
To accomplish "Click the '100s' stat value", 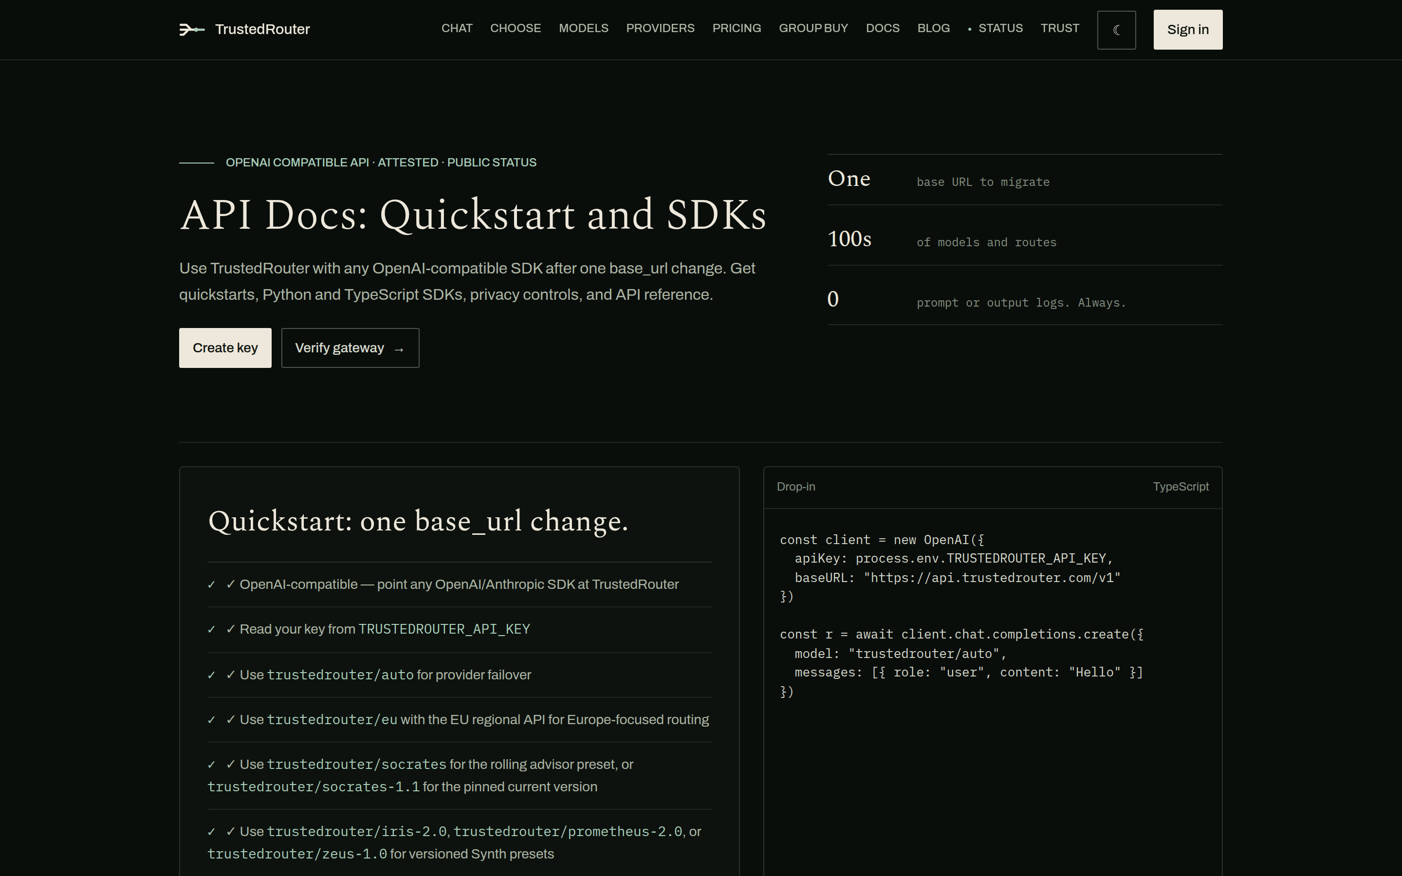I will tap(849, 238).
